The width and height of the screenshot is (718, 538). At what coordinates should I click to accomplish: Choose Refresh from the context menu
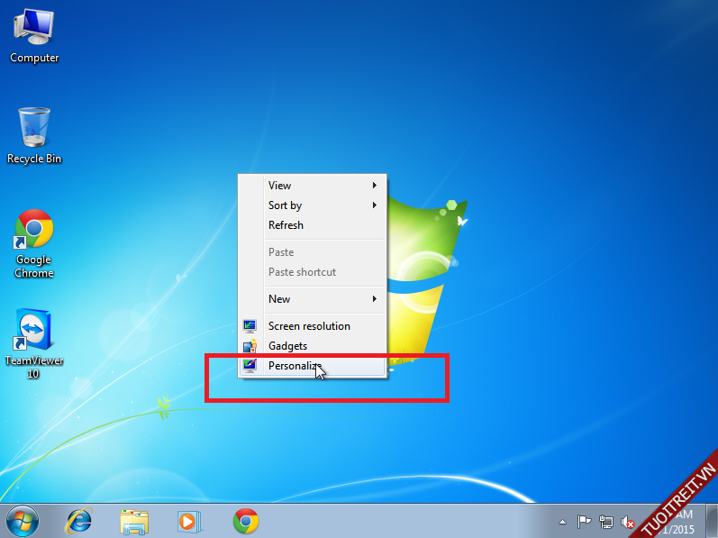coord(286,225)
